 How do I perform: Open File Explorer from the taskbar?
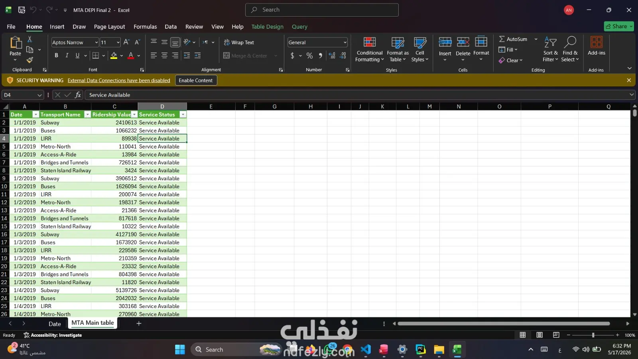tap(439, 349)
